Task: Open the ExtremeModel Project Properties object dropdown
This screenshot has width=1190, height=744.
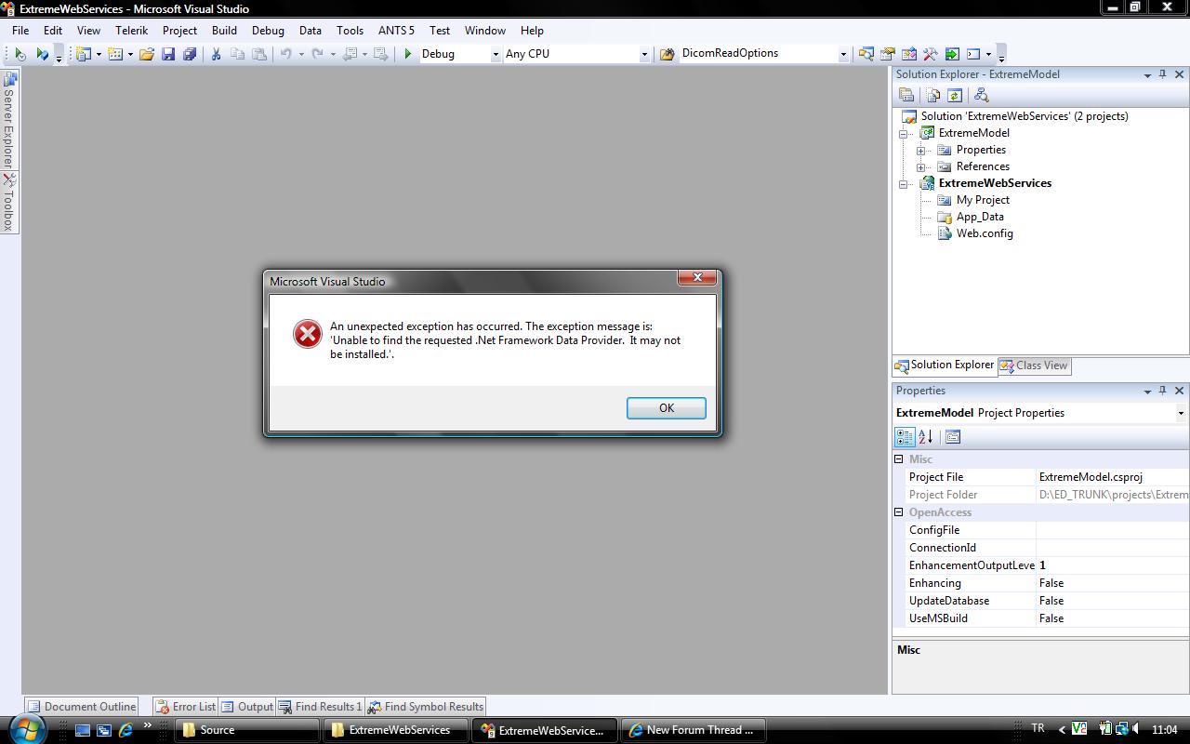Action: (1181, 413)
